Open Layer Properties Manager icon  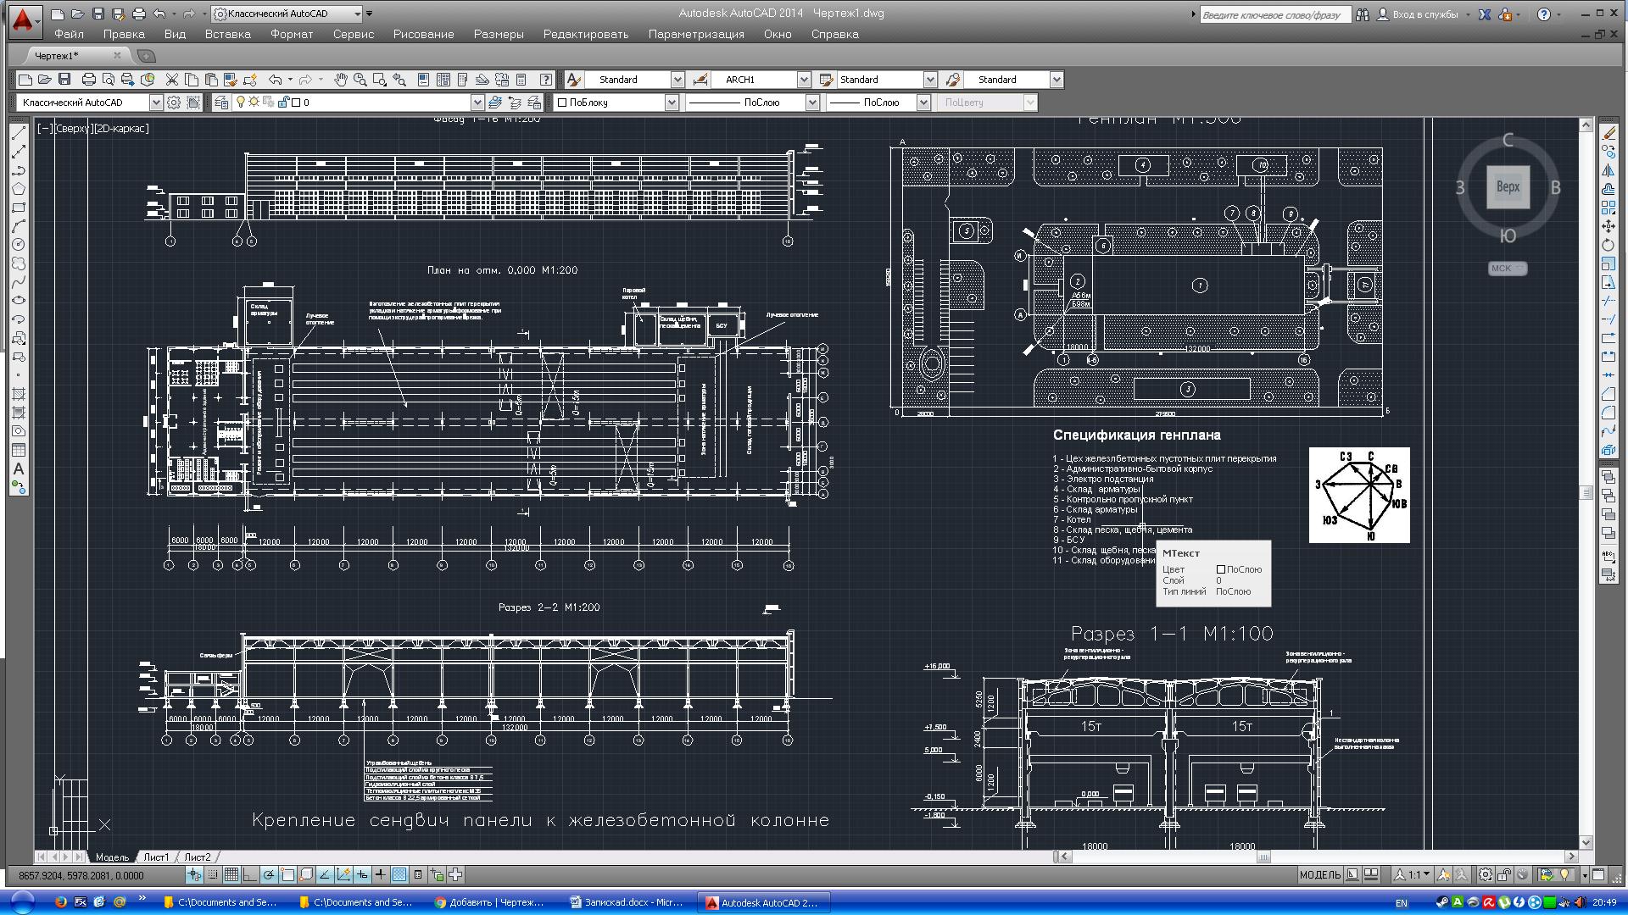[x=221, y=103]
